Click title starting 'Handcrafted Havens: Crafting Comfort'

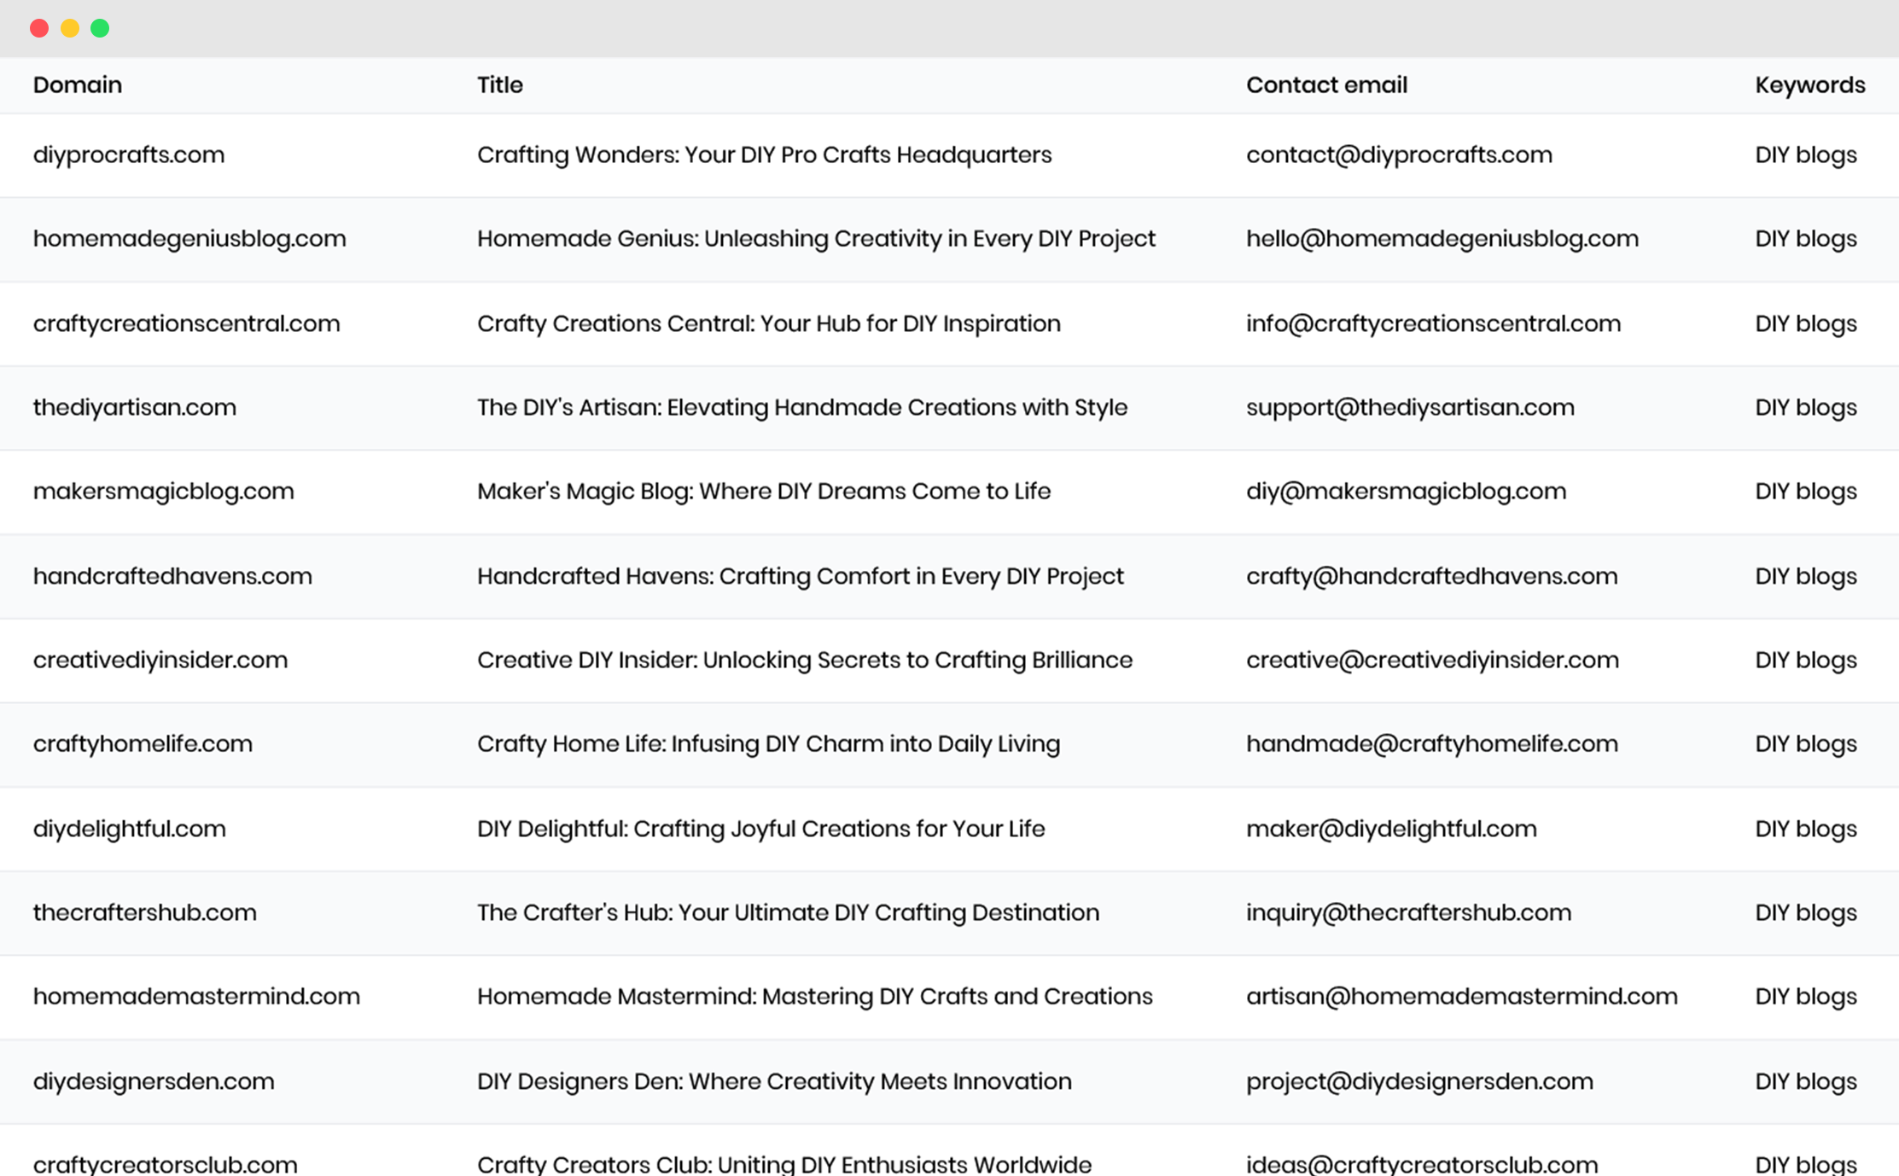tap(801, 576)
